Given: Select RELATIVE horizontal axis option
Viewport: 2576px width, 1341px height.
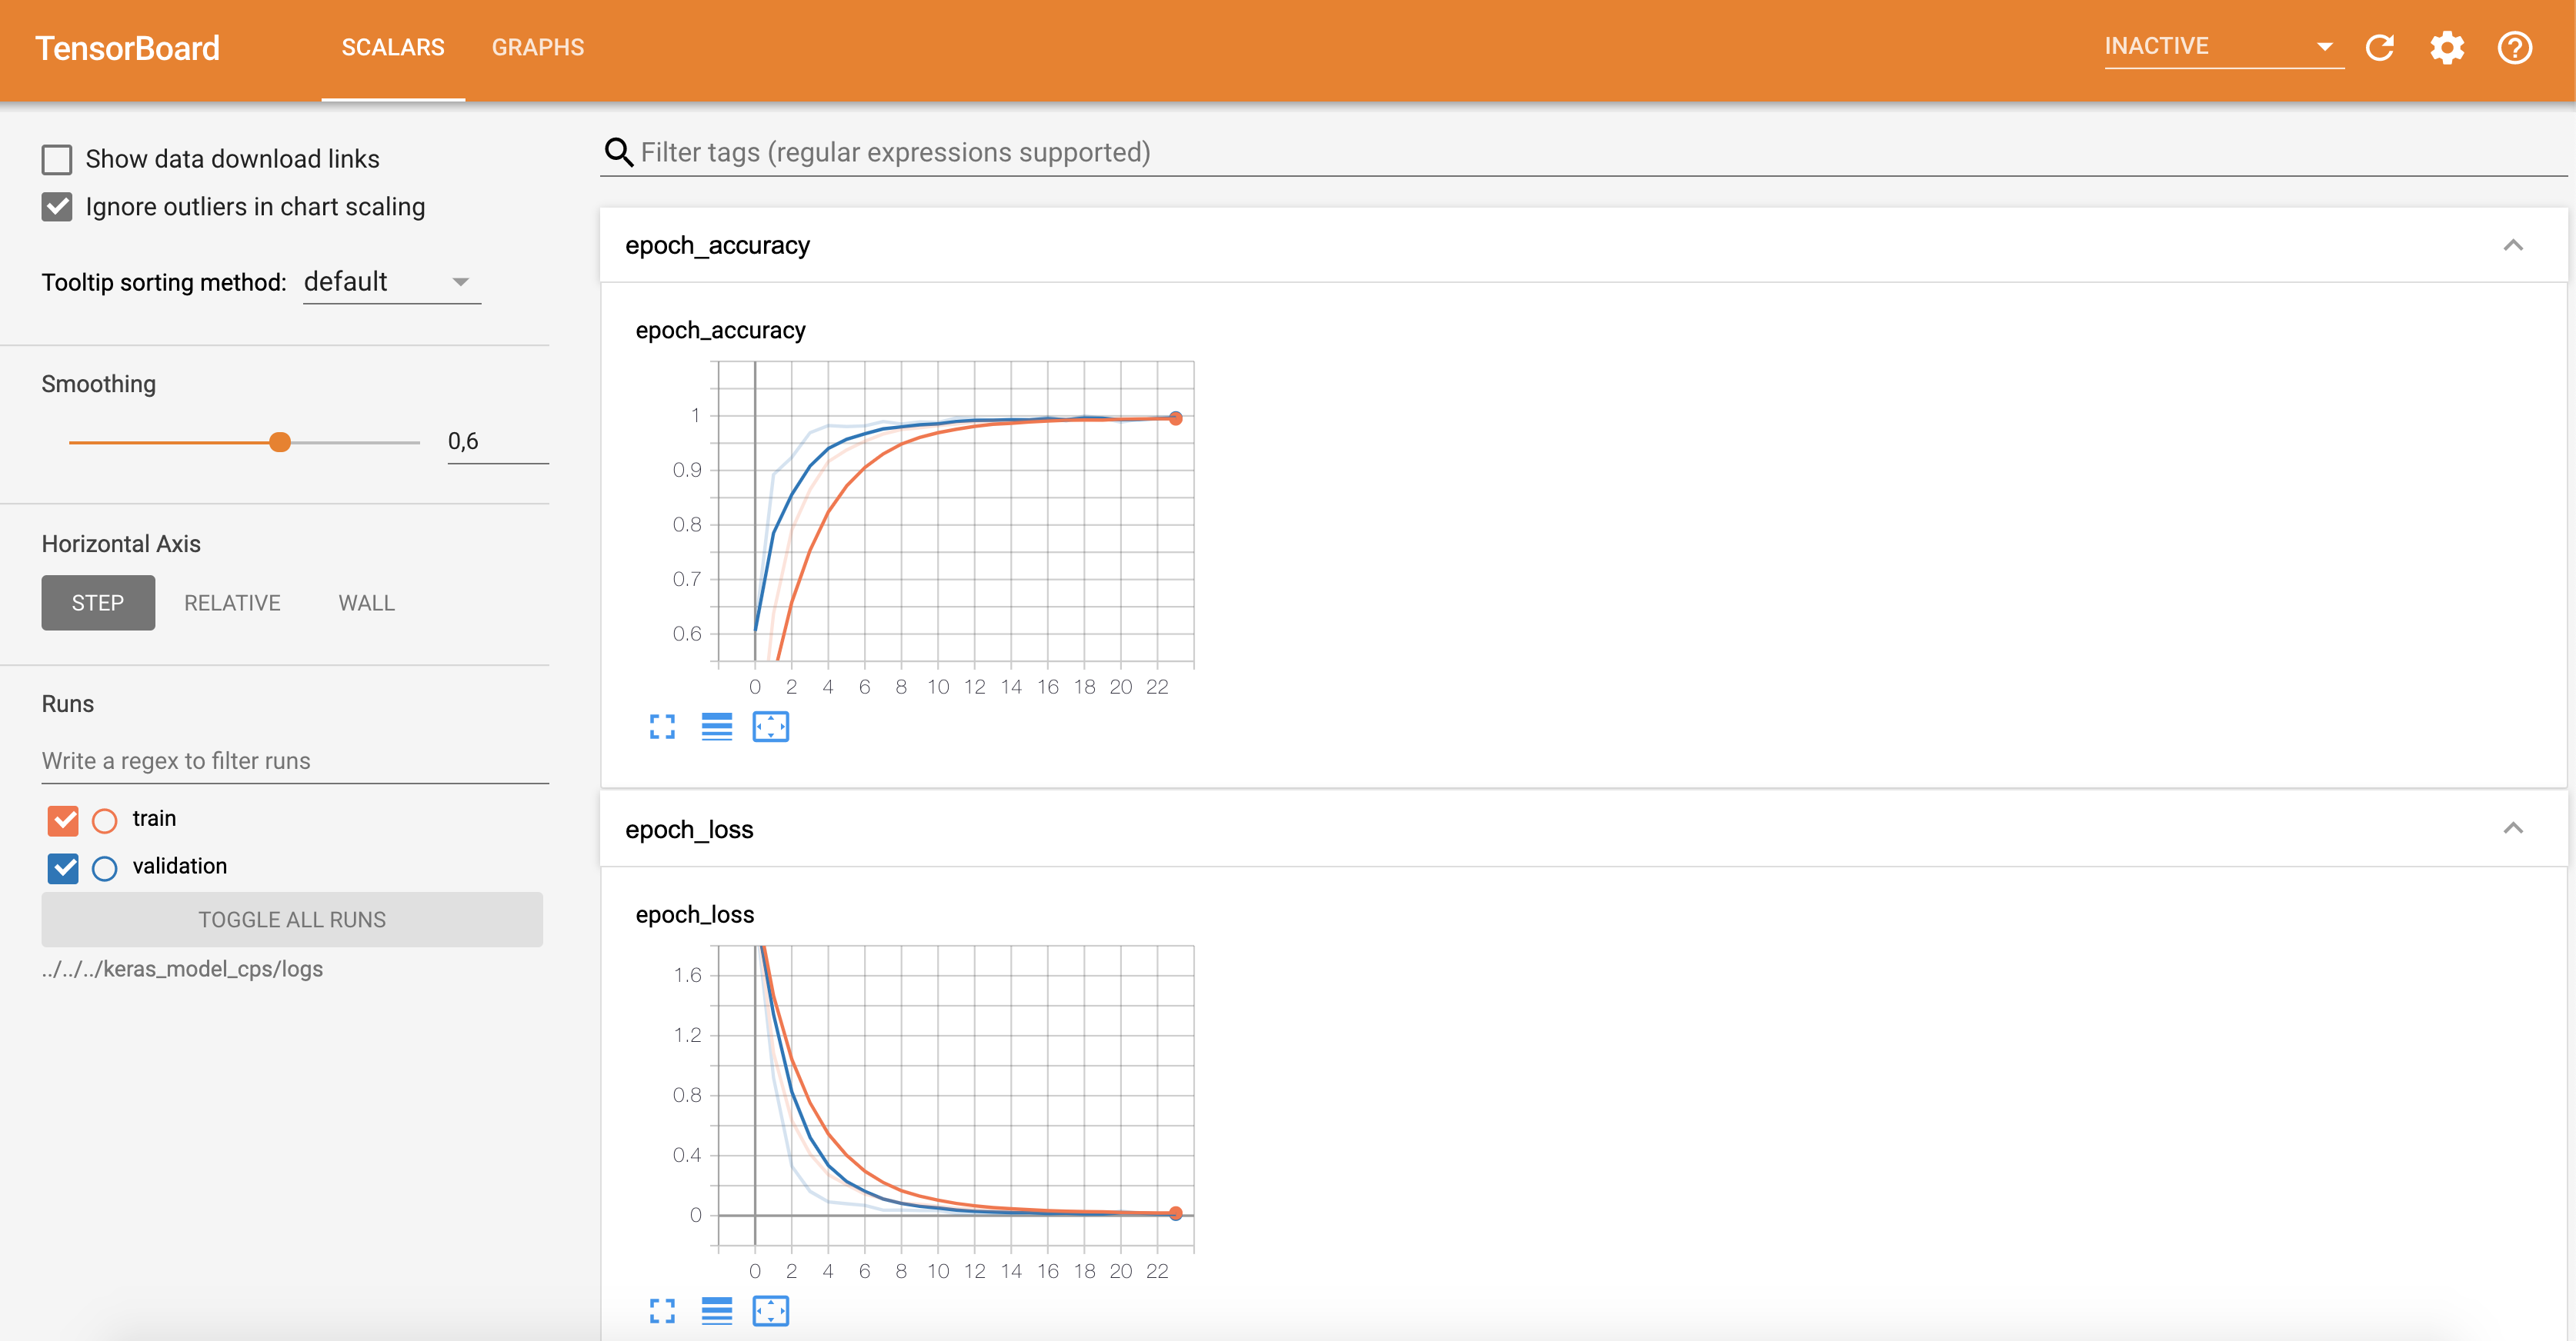Looking at the screenshot, I should pos(232,603).
